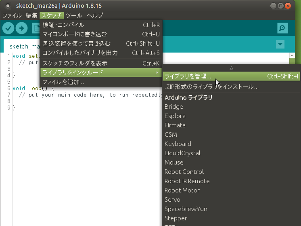Select コンパイルしたバイナリを出力 entry
This screenshot has height=226, width=301.
(101, 53)
